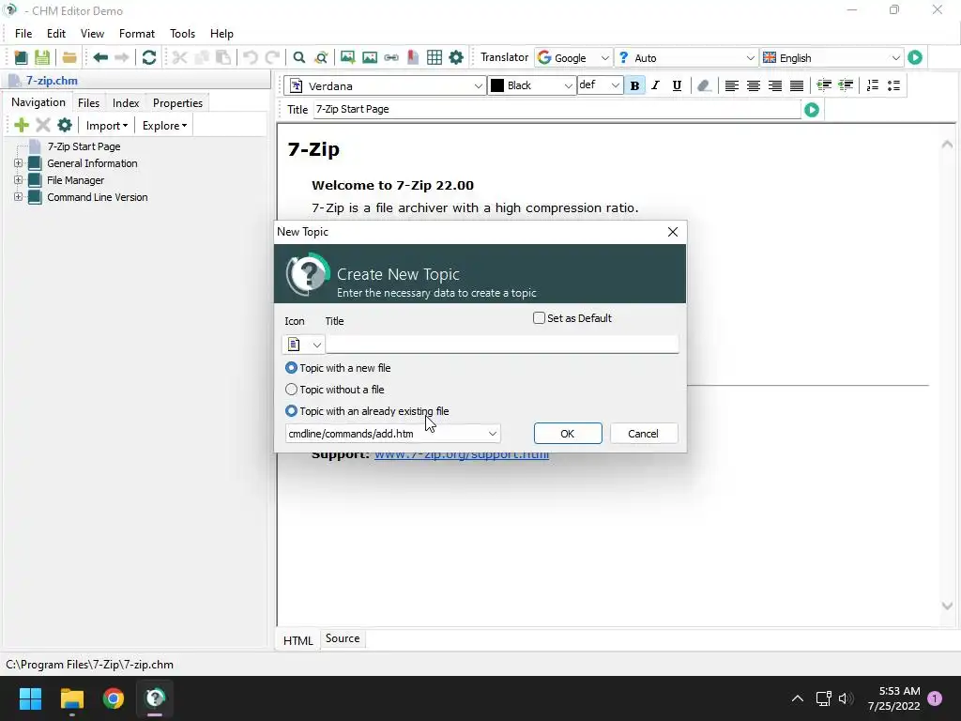This screenshot has width=961, height=721.
Task: Expand the Command Line Version node
Action: click(19, 197)
